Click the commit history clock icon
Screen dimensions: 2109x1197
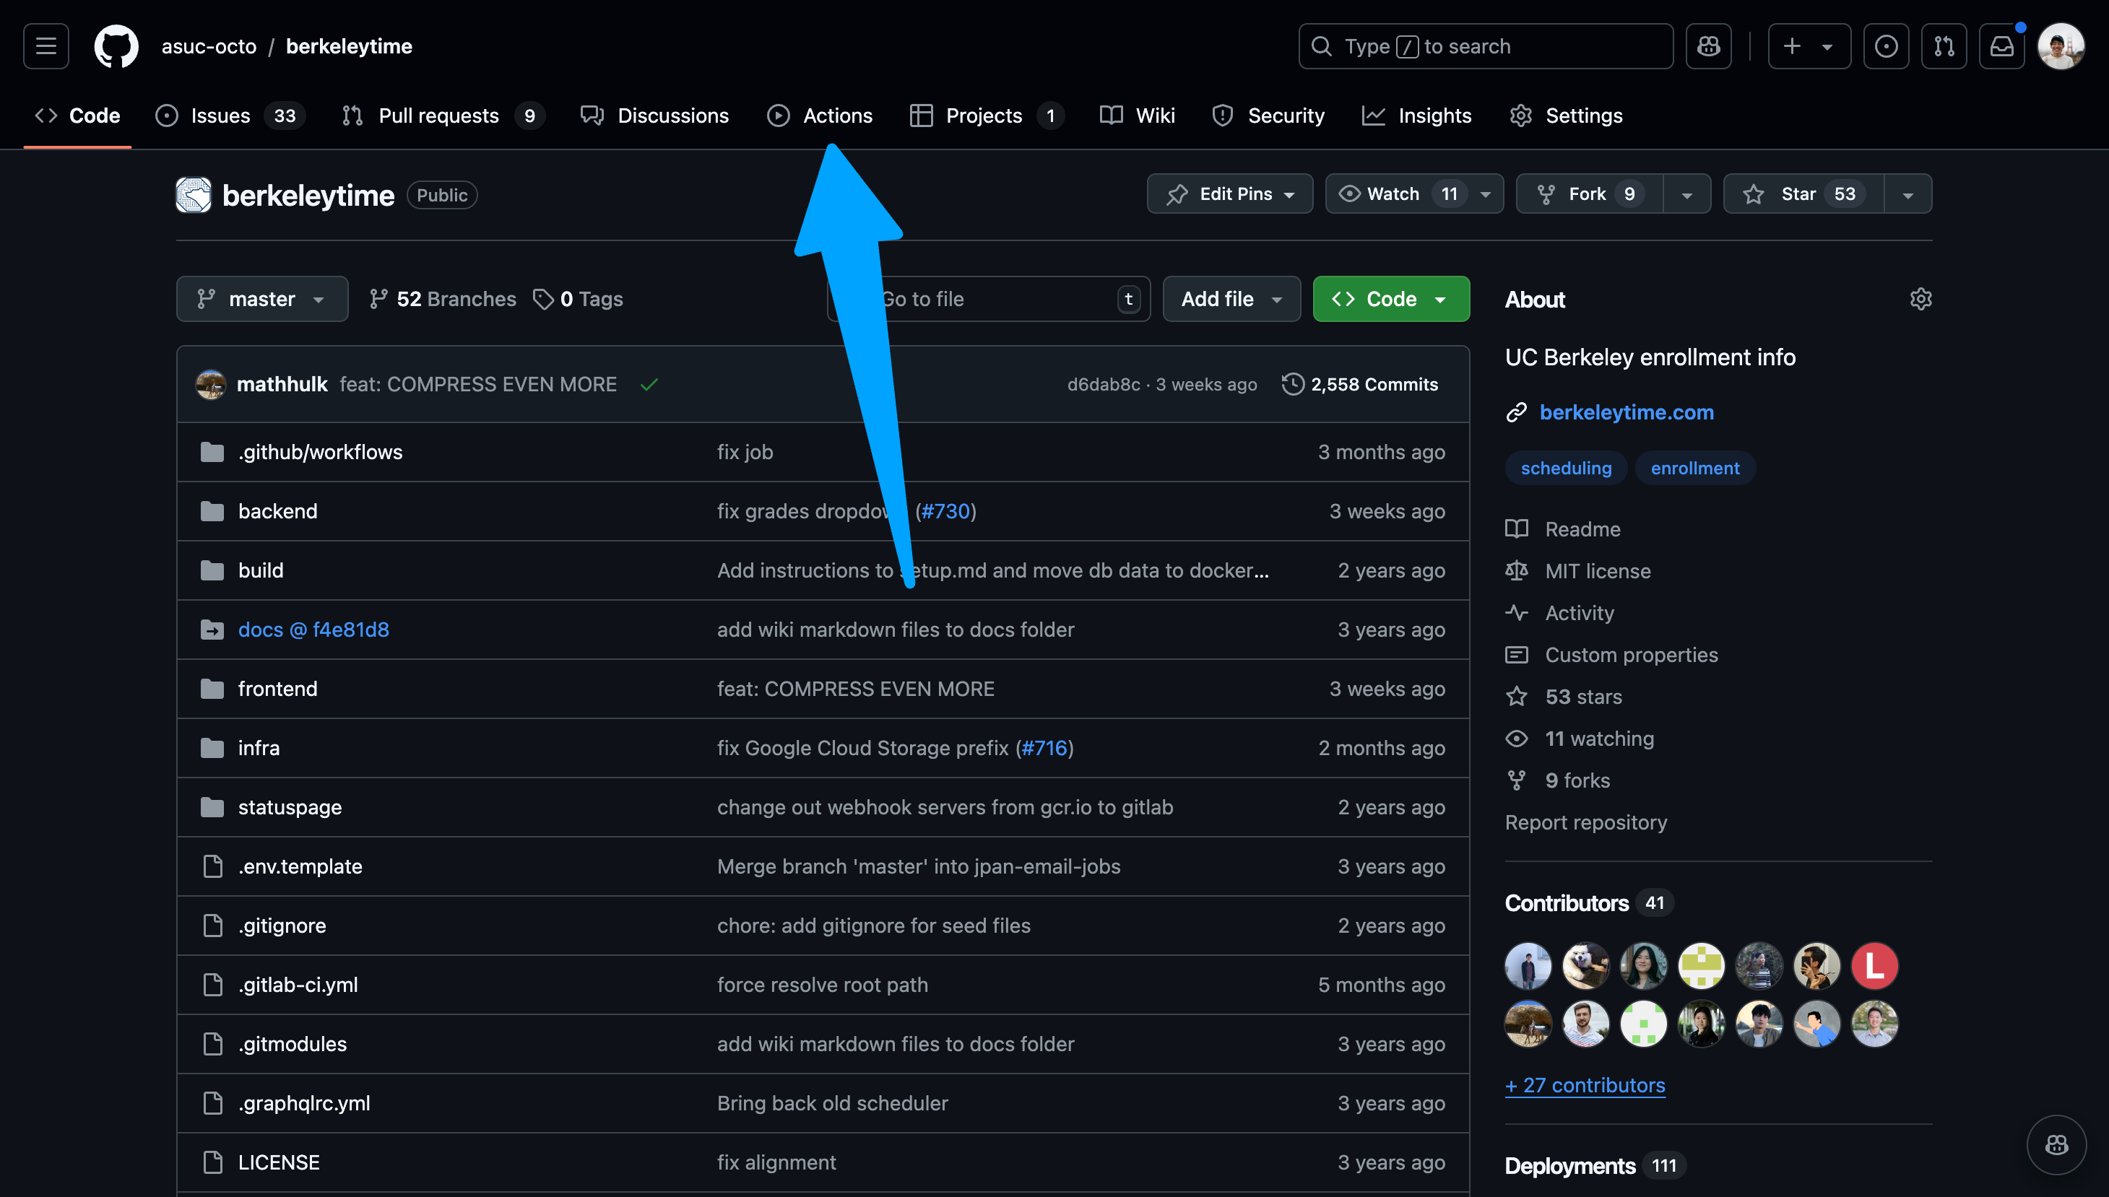point(1293,384)
